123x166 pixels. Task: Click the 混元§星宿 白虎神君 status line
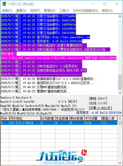(42, 109)
